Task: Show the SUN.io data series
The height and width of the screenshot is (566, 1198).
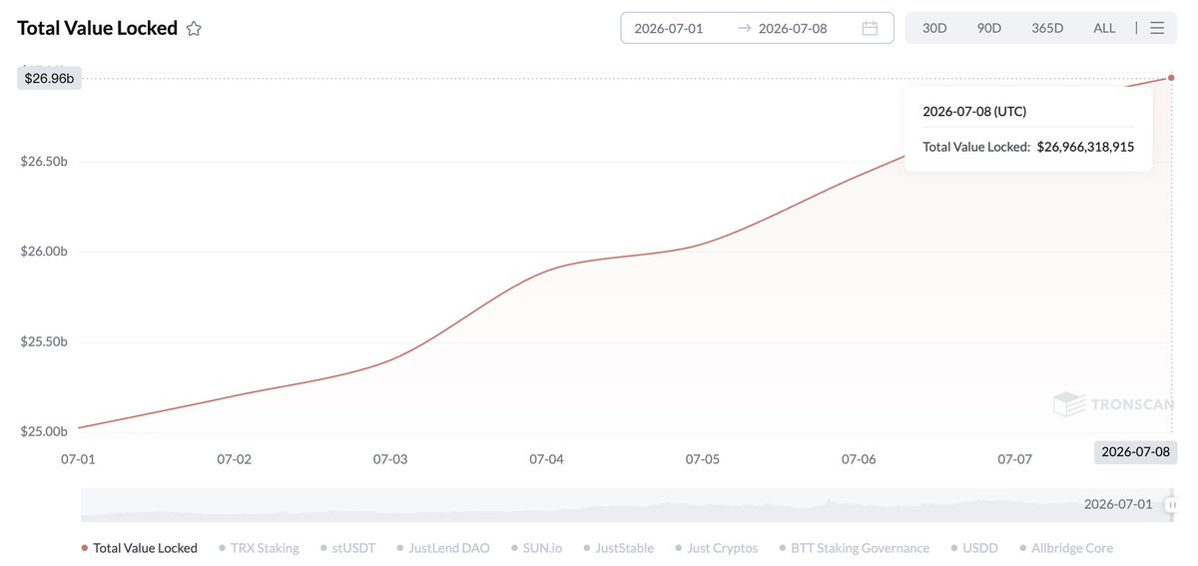Action: click(x=536, y=548)
